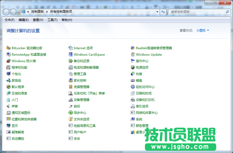The height and width of the screenshot is (153, 233).
Task: Open 程序和功能 icon
Action: pos(9,68)
